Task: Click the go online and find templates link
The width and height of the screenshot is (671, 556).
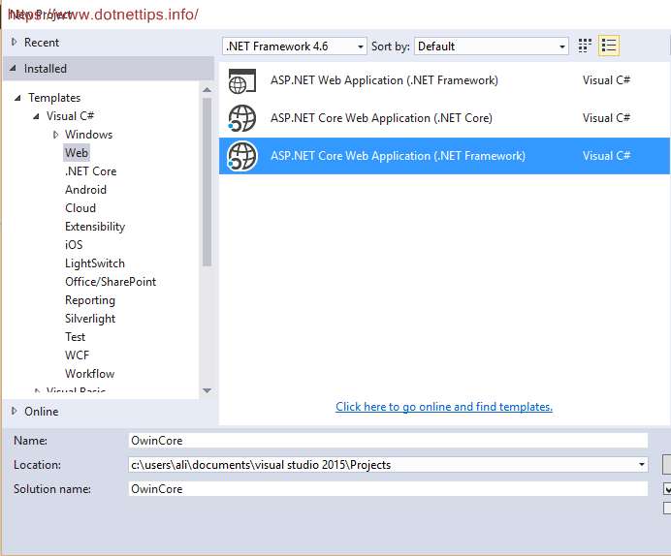Action: click(444, 407)
